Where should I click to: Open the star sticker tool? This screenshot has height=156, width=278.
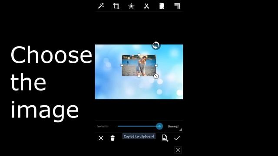pyautogui.click(x=131, y=6)
